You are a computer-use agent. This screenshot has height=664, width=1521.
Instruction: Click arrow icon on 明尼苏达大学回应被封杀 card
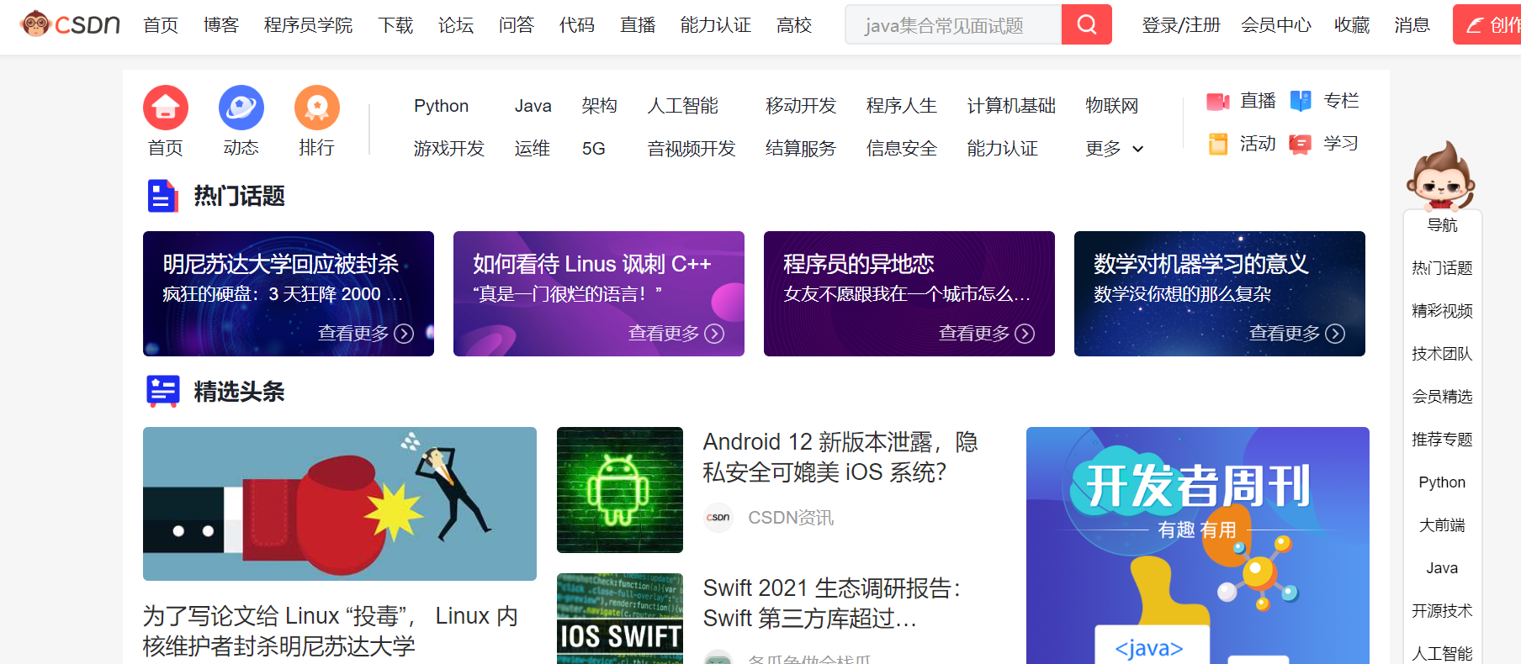(x=404, y=334)
